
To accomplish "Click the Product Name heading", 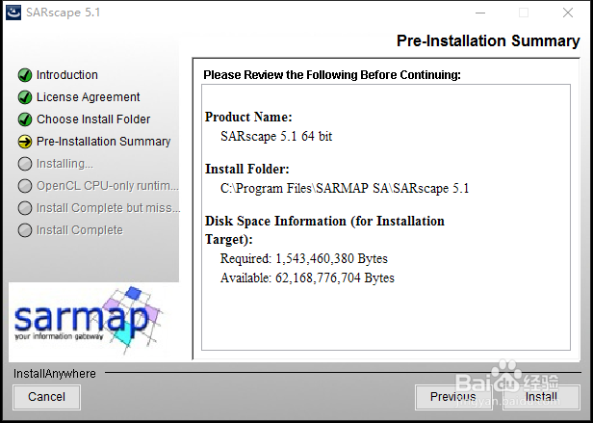I will click(248, 117).
